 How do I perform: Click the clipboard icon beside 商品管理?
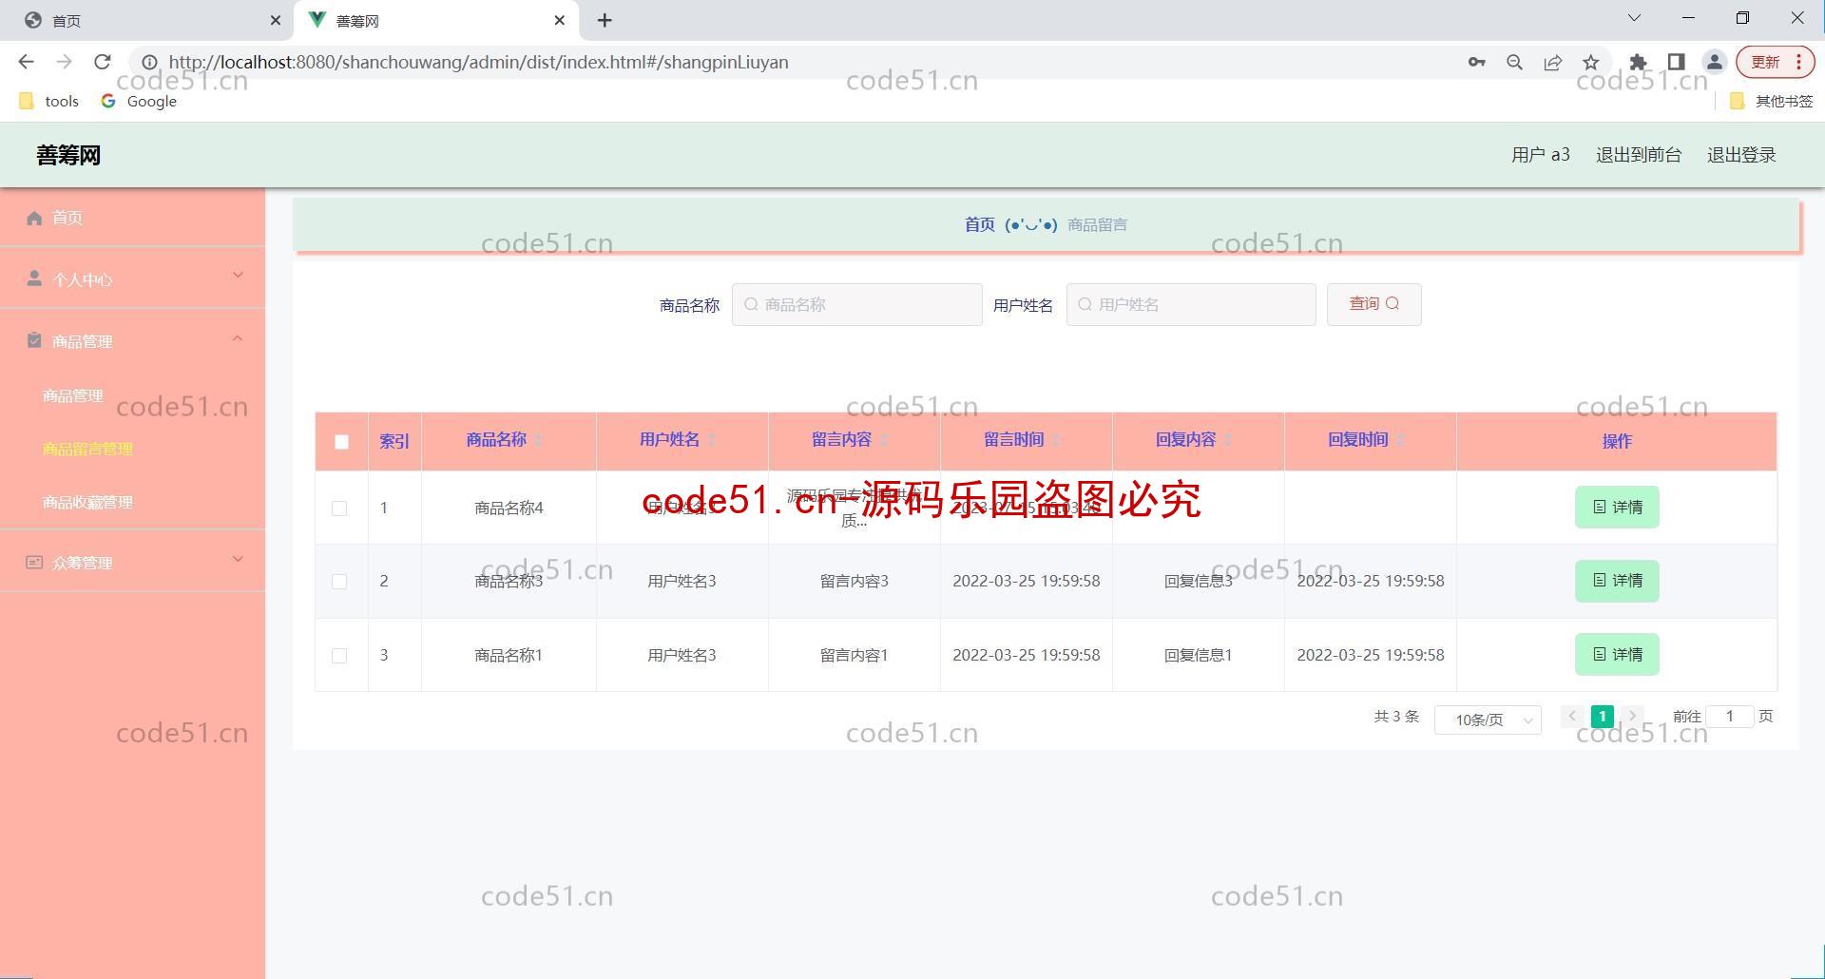34,340
